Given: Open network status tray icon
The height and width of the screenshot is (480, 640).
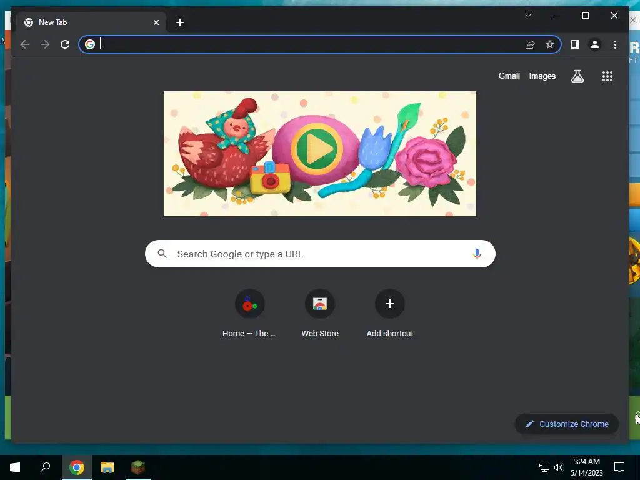Looking at the screenshot, I should click(544, 467).
